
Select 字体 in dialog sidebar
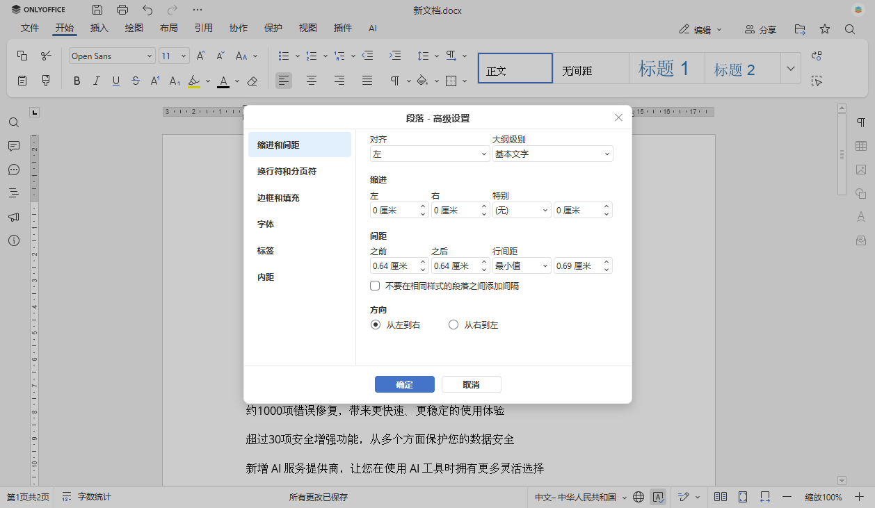click(x=300, y=224)
